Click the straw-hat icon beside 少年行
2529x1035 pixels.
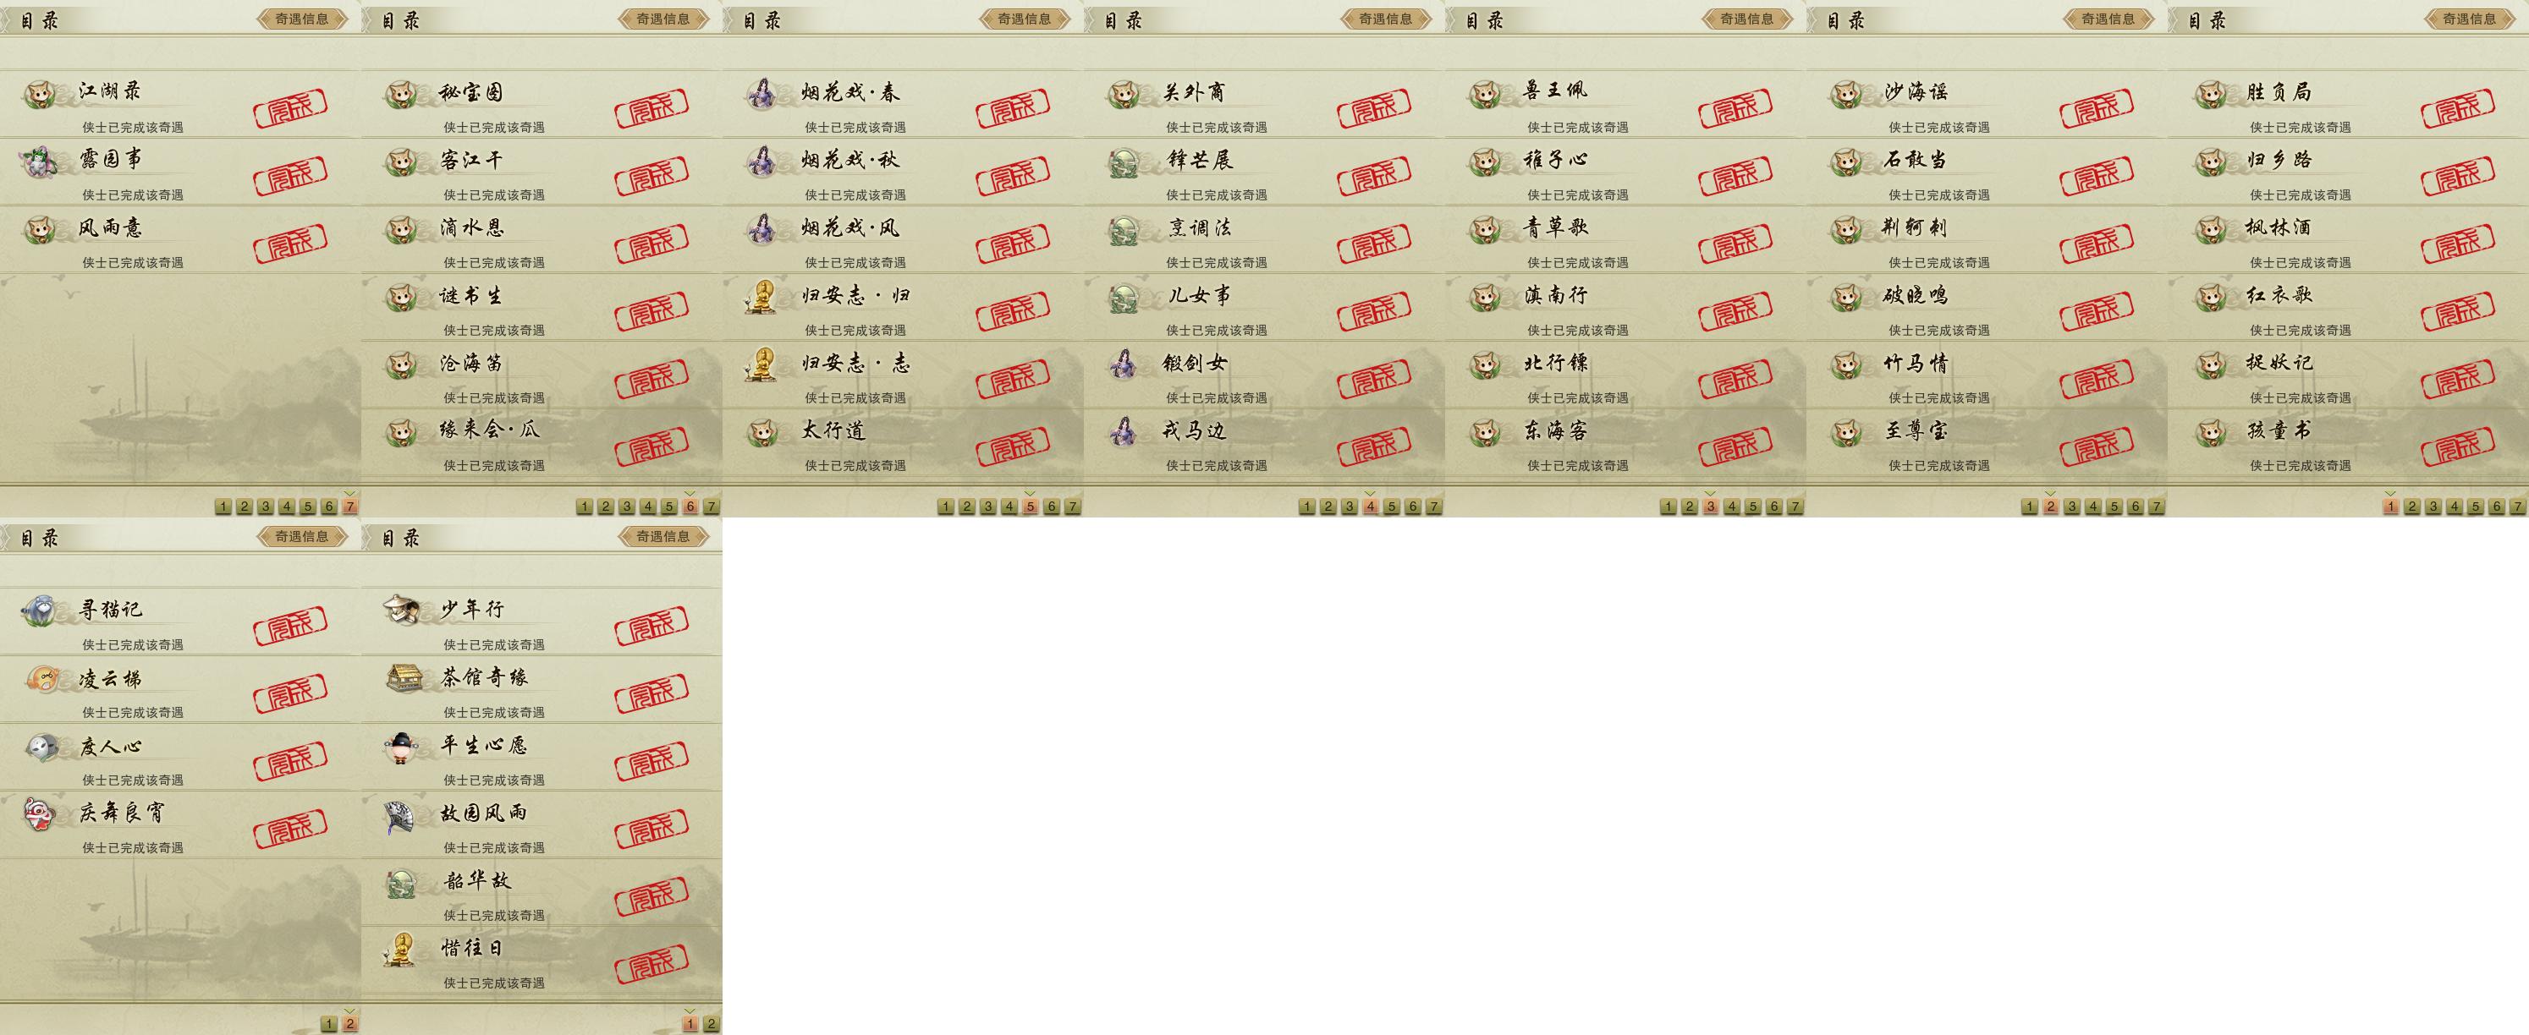click(402, 611)
